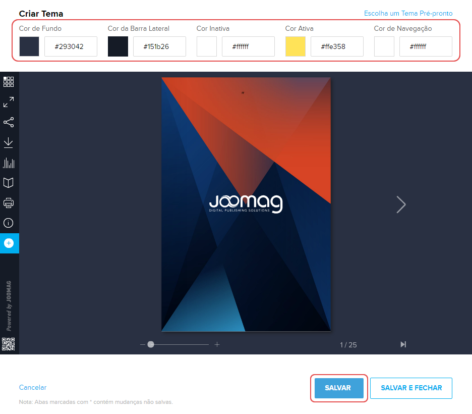Go to next page arrow

401,204
